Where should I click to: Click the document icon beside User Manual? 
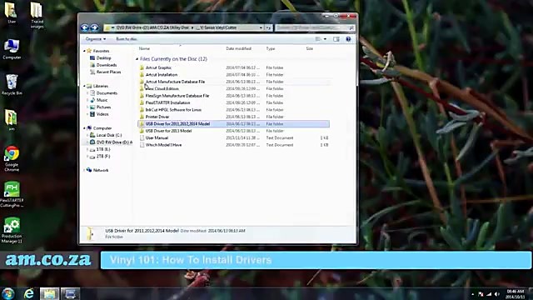142,137
